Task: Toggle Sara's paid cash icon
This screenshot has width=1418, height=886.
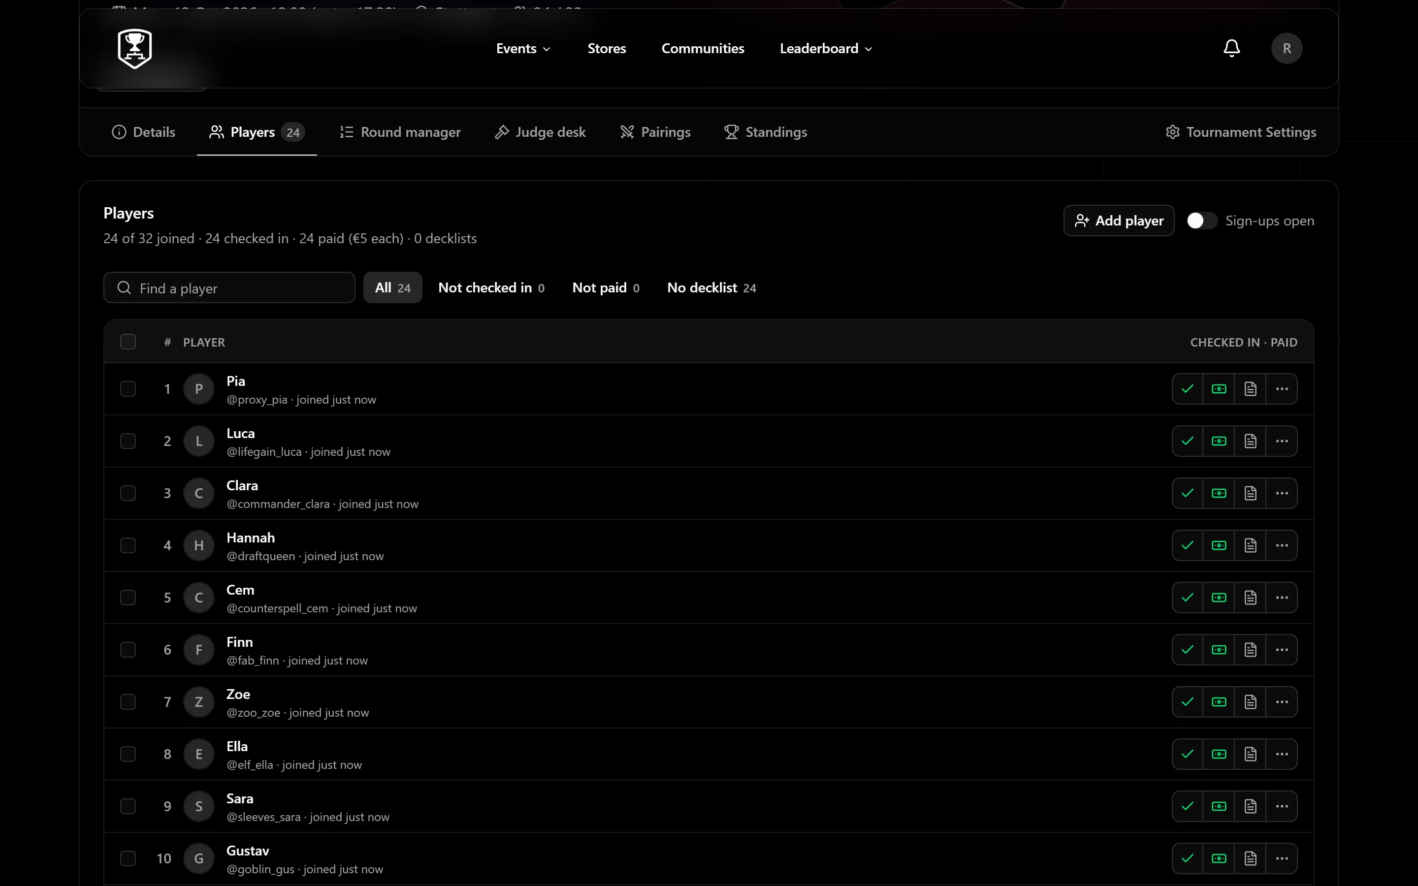Action: click(1219, 806)
